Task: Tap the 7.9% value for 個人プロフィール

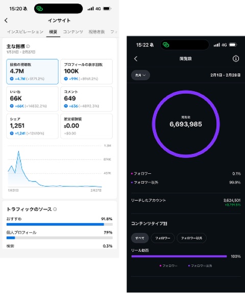Action: point(108,232)
